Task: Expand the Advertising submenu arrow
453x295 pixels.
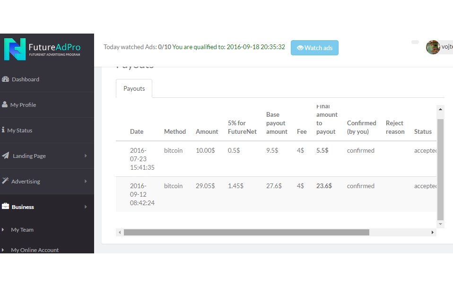Action: (x=86, y=181)
